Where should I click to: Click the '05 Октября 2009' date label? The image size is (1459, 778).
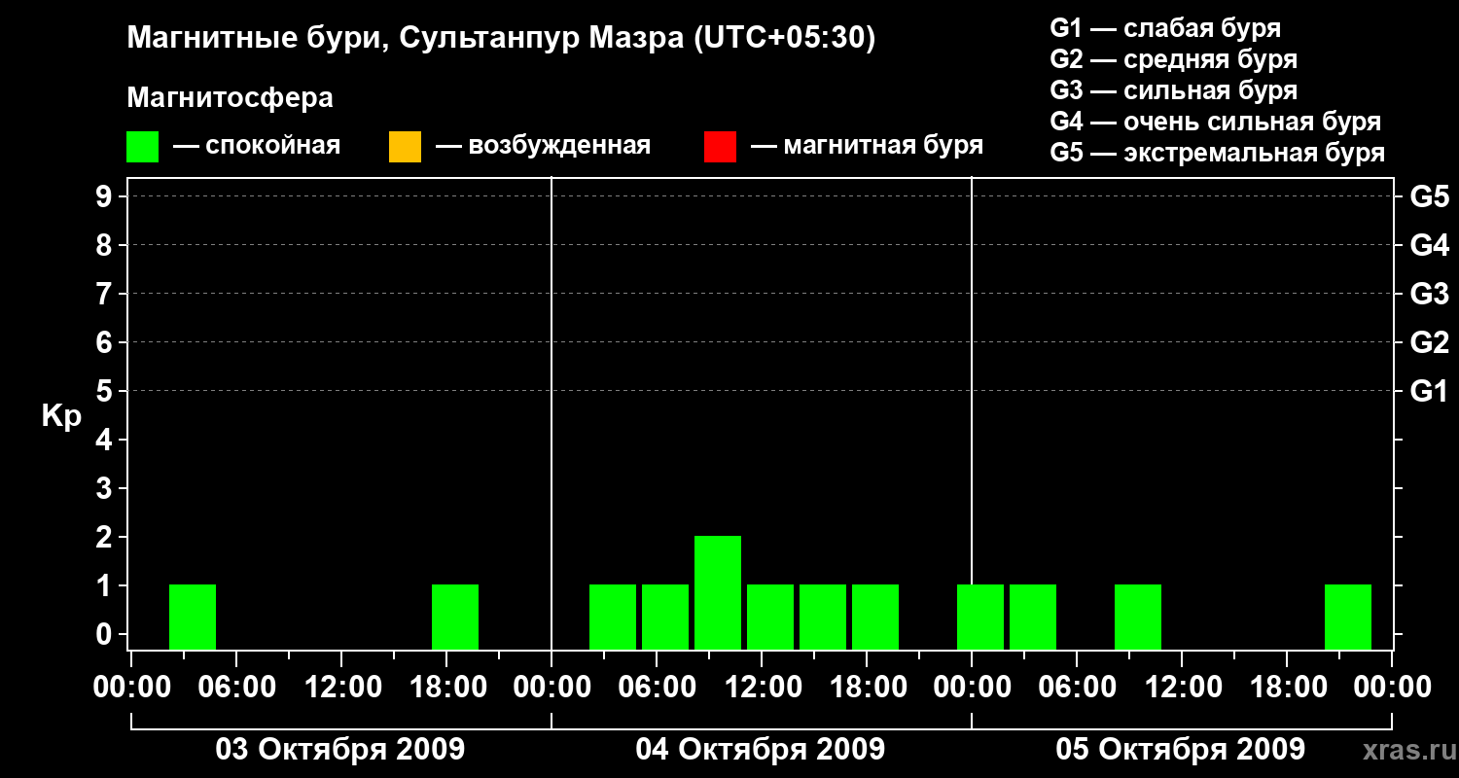coord(1181,750)
